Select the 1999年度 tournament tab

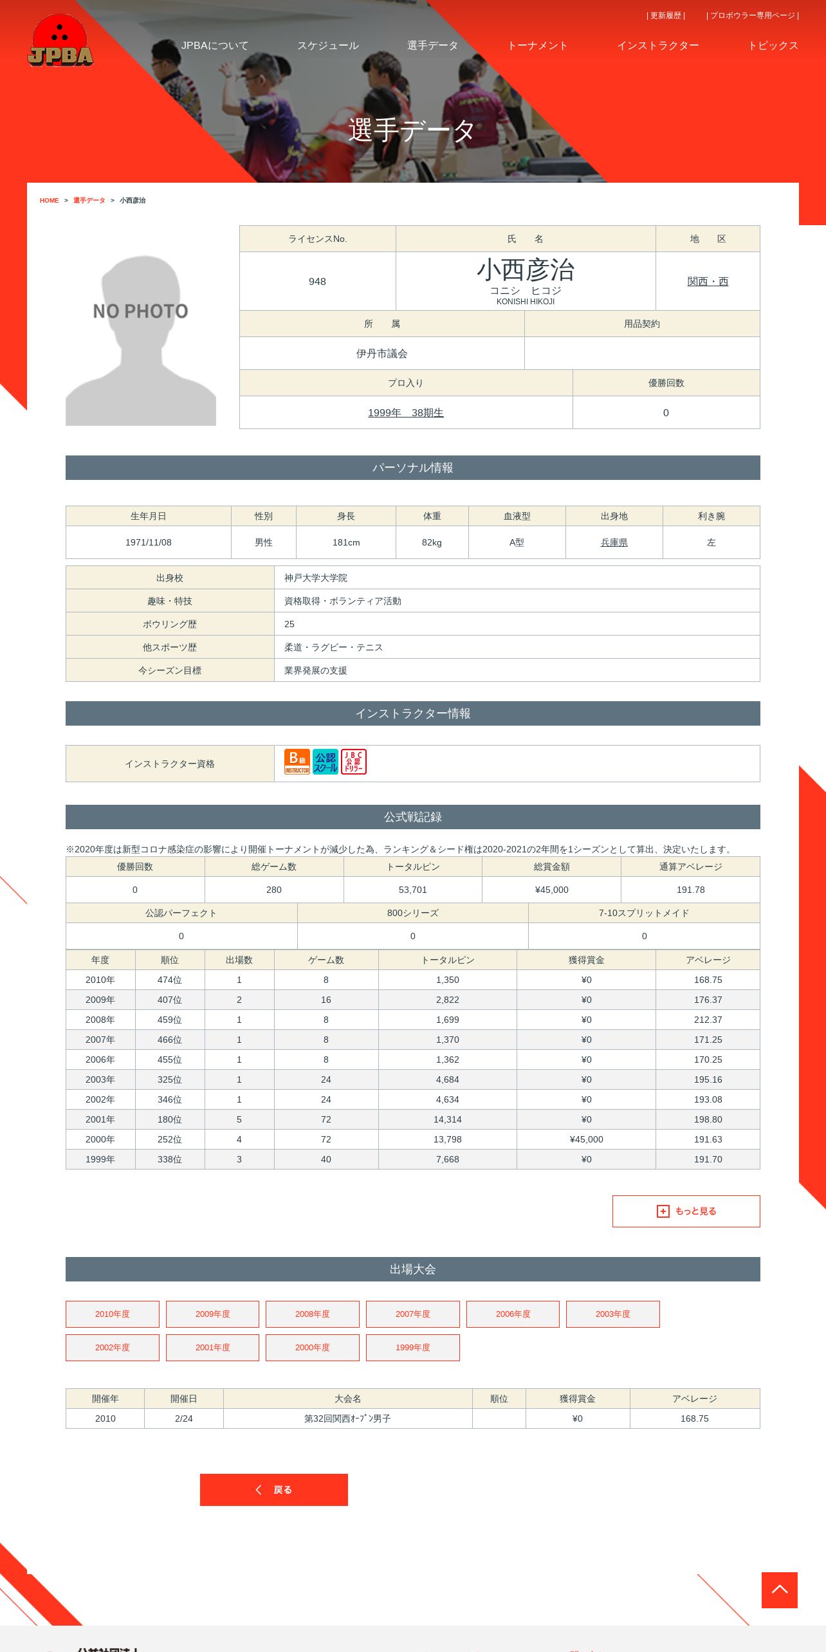pos(413,1348)
